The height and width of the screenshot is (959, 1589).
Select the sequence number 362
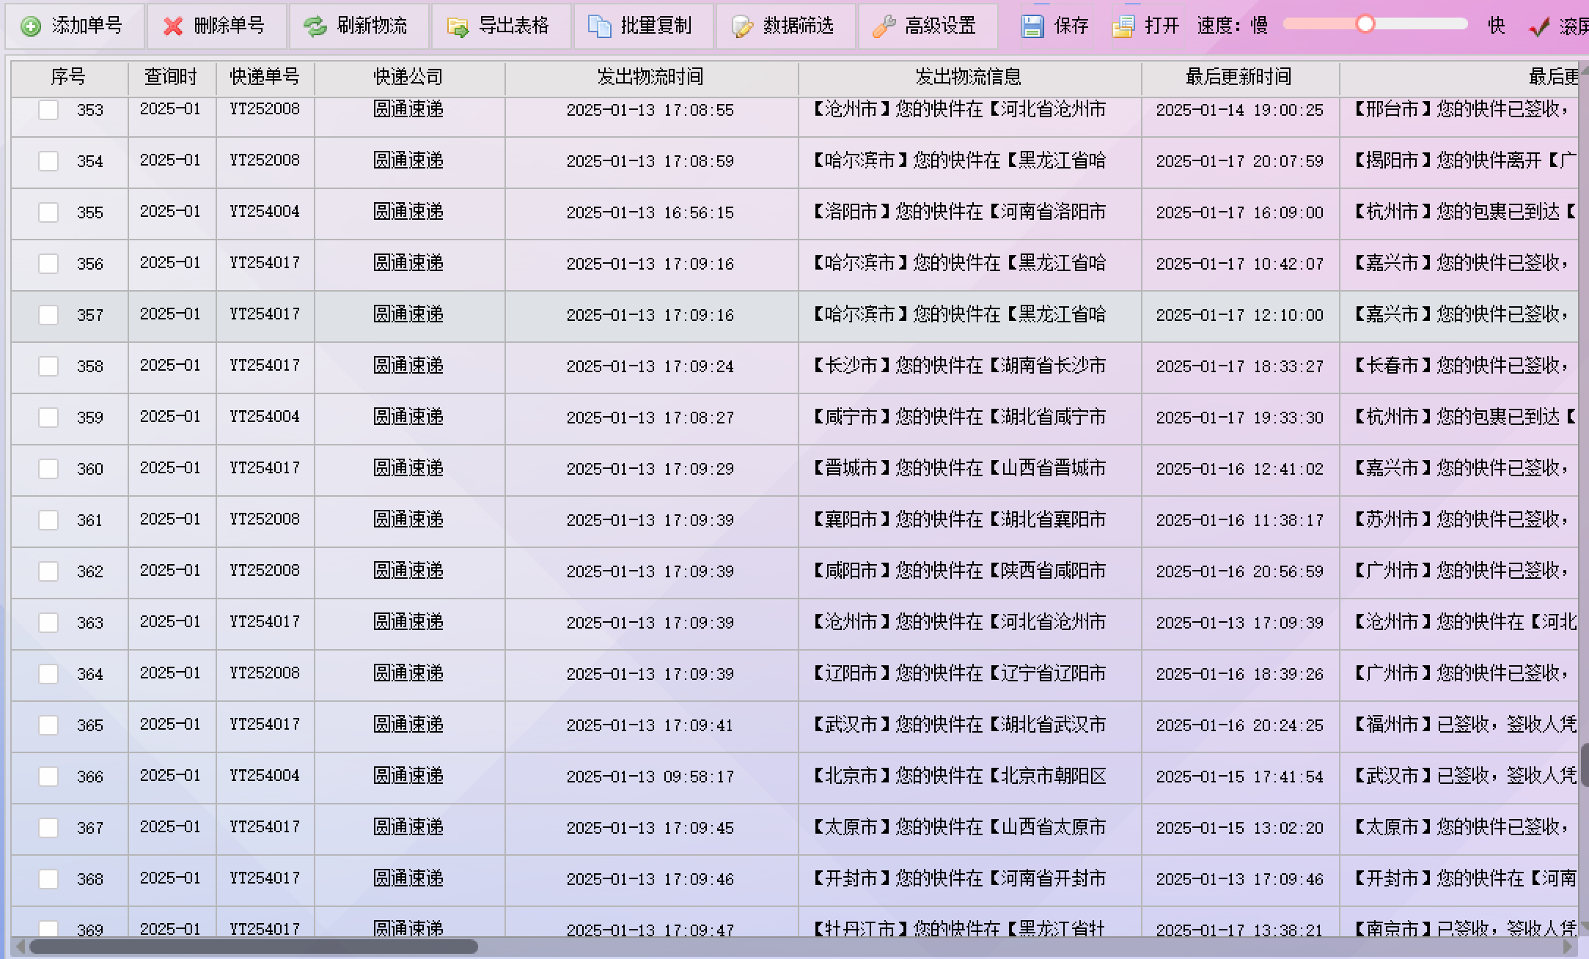pyautogui.click(x=90, y=571)
